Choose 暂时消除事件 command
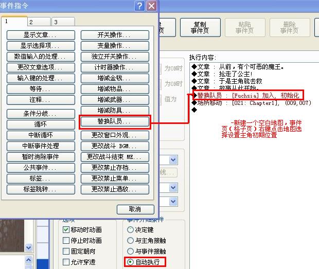 pos(41,157)
